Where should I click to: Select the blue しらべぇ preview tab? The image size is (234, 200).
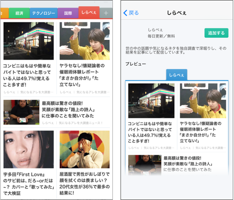[x=177, y=75]
